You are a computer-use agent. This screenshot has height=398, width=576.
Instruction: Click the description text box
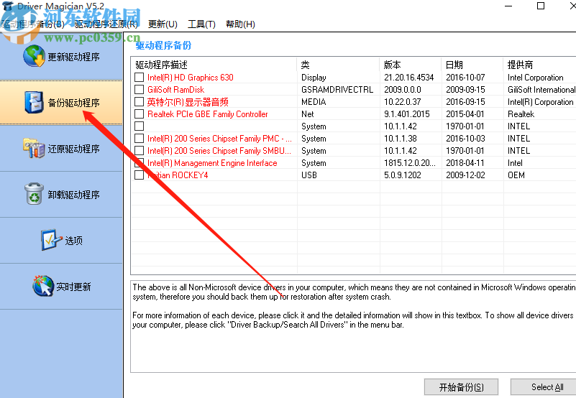pos(353,326)
